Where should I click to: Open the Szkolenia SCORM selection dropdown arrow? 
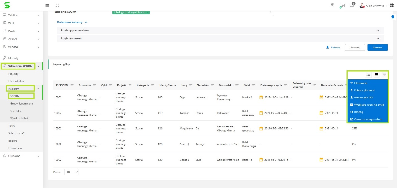pyautogui.click(x=270, y=12)
